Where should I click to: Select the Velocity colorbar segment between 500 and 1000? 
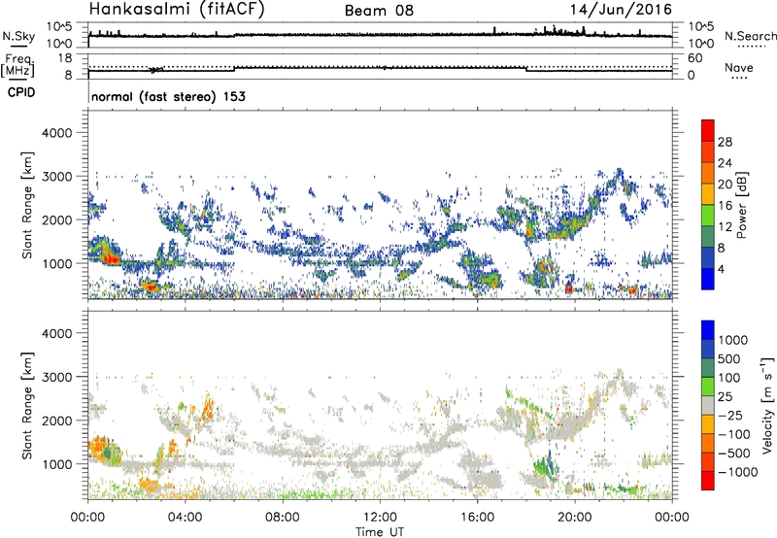pos(708,349)
